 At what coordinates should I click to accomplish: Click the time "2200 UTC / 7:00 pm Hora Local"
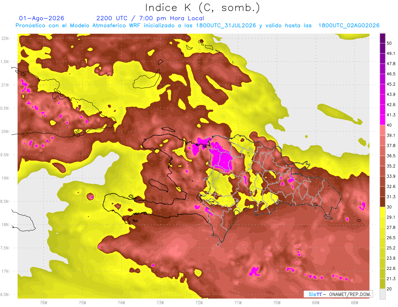click(150, 19)
